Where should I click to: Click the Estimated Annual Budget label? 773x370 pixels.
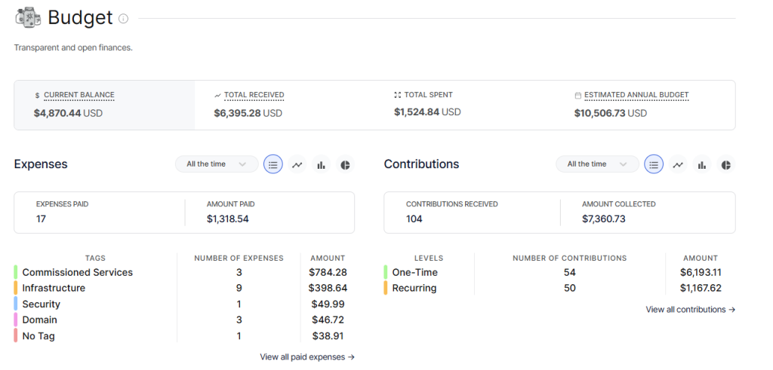pos(636,95)
